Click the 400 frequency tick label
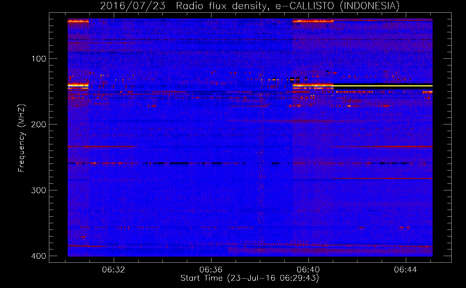 point(39,256)
